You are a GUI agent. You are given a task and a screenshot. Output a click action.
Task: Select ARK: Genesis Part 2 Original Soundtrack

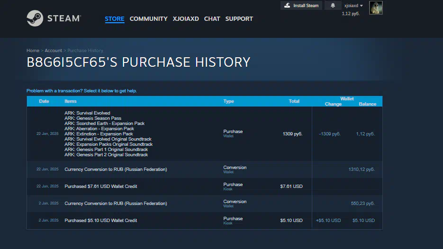pyautogui.click(x=106, y=155)
